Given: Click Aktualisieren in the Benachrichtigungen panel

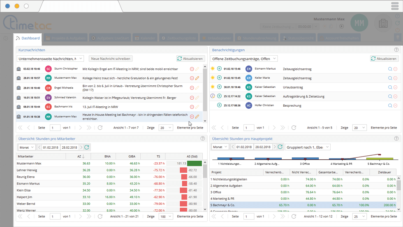Looking at the screenshot, I should [x=384, y=59].
